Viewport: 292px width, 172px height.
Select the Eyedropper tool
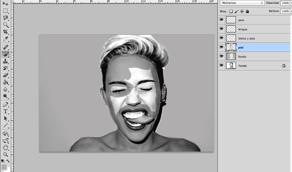5,39
